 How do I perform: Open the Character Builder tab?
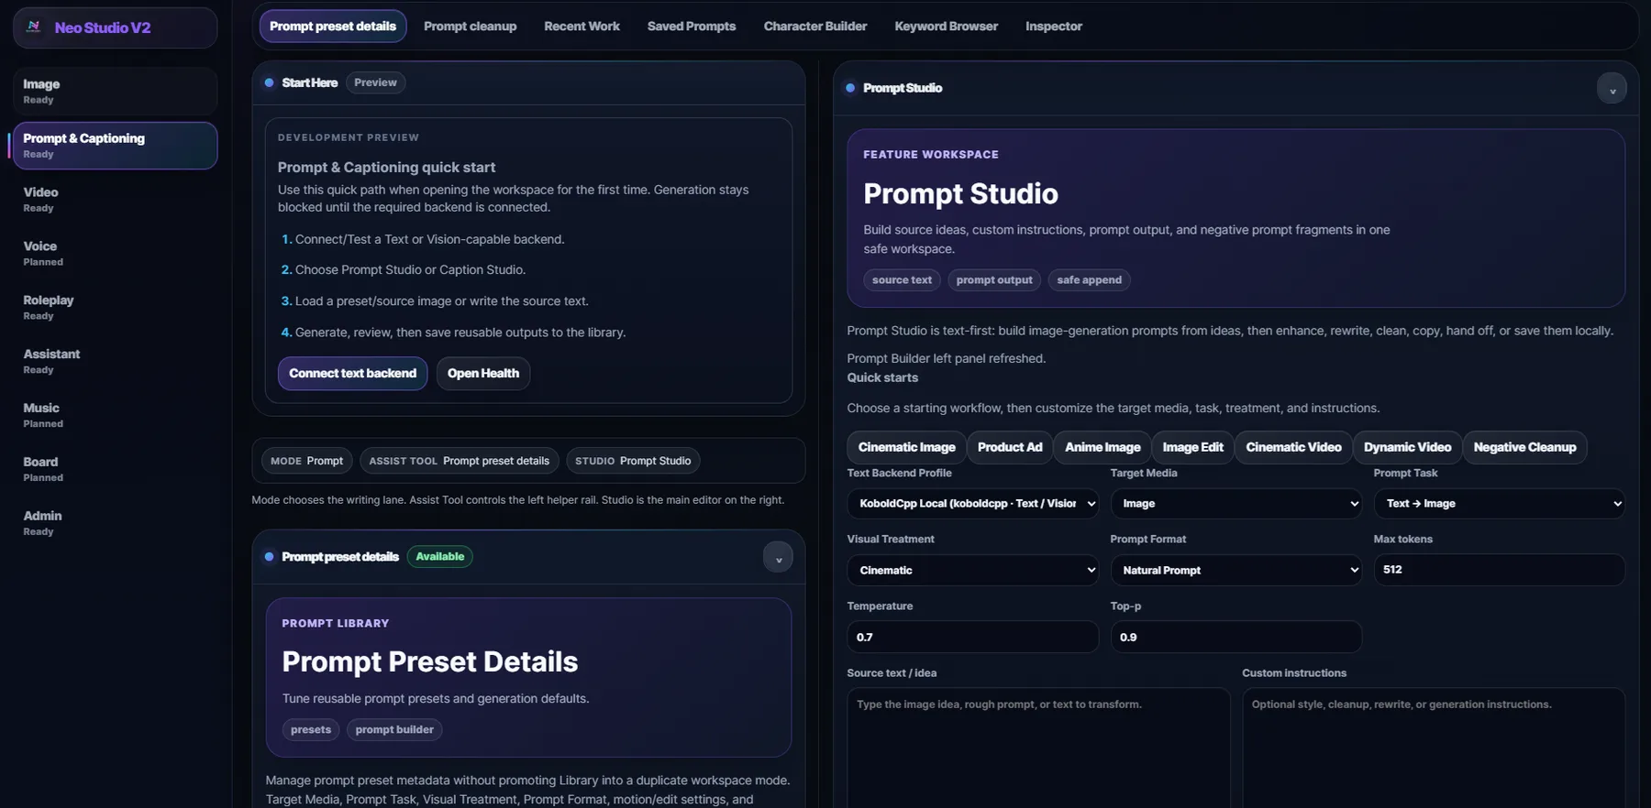[x=814, y=27]
